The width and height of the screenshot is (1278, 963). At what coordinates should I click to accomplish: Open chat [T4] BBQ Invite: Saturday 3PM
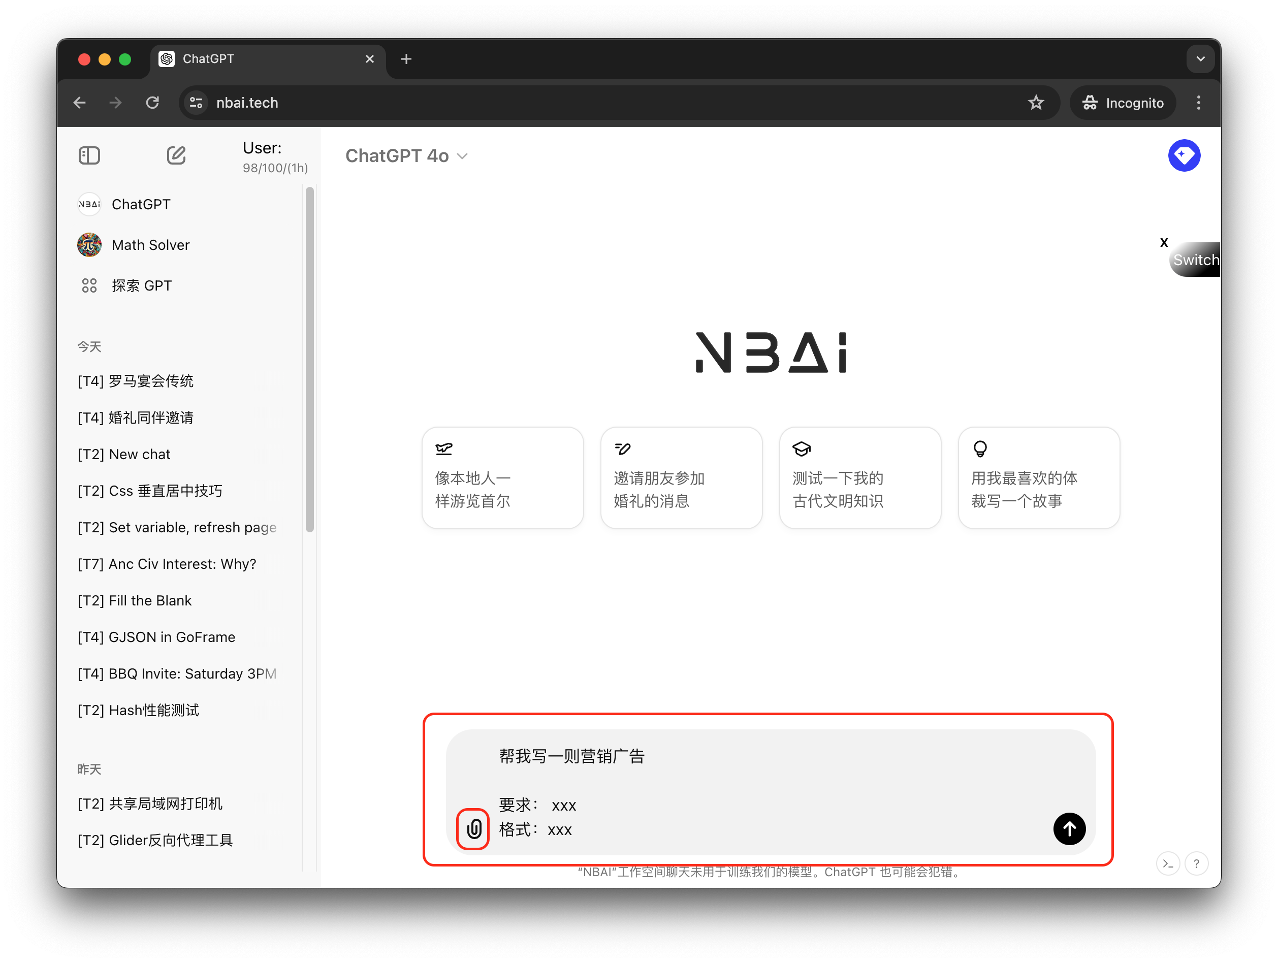[177, 673]
